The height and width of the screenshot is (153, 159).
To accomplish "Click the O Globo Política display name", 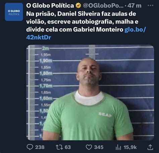I will (50, 5).
